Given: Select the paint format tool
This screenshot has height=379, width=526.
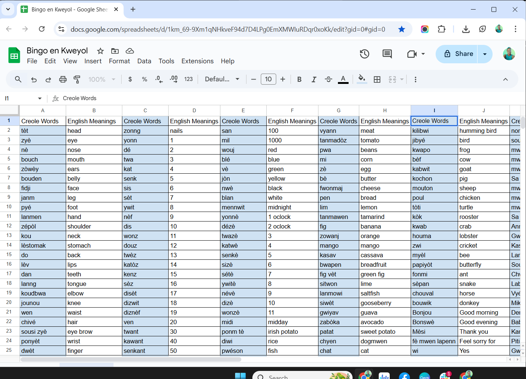Looking at the screenshot, I should tap(77, 79).
